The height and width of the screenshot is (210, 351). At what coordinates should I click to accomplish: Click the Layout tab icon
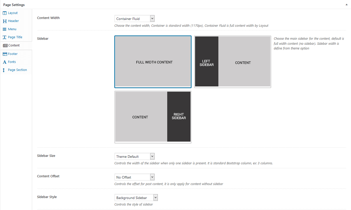5,13
